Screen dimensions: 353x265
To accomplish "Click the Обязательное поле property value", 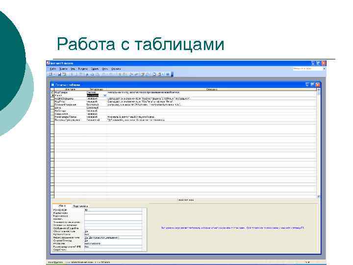I will (113, 231).
